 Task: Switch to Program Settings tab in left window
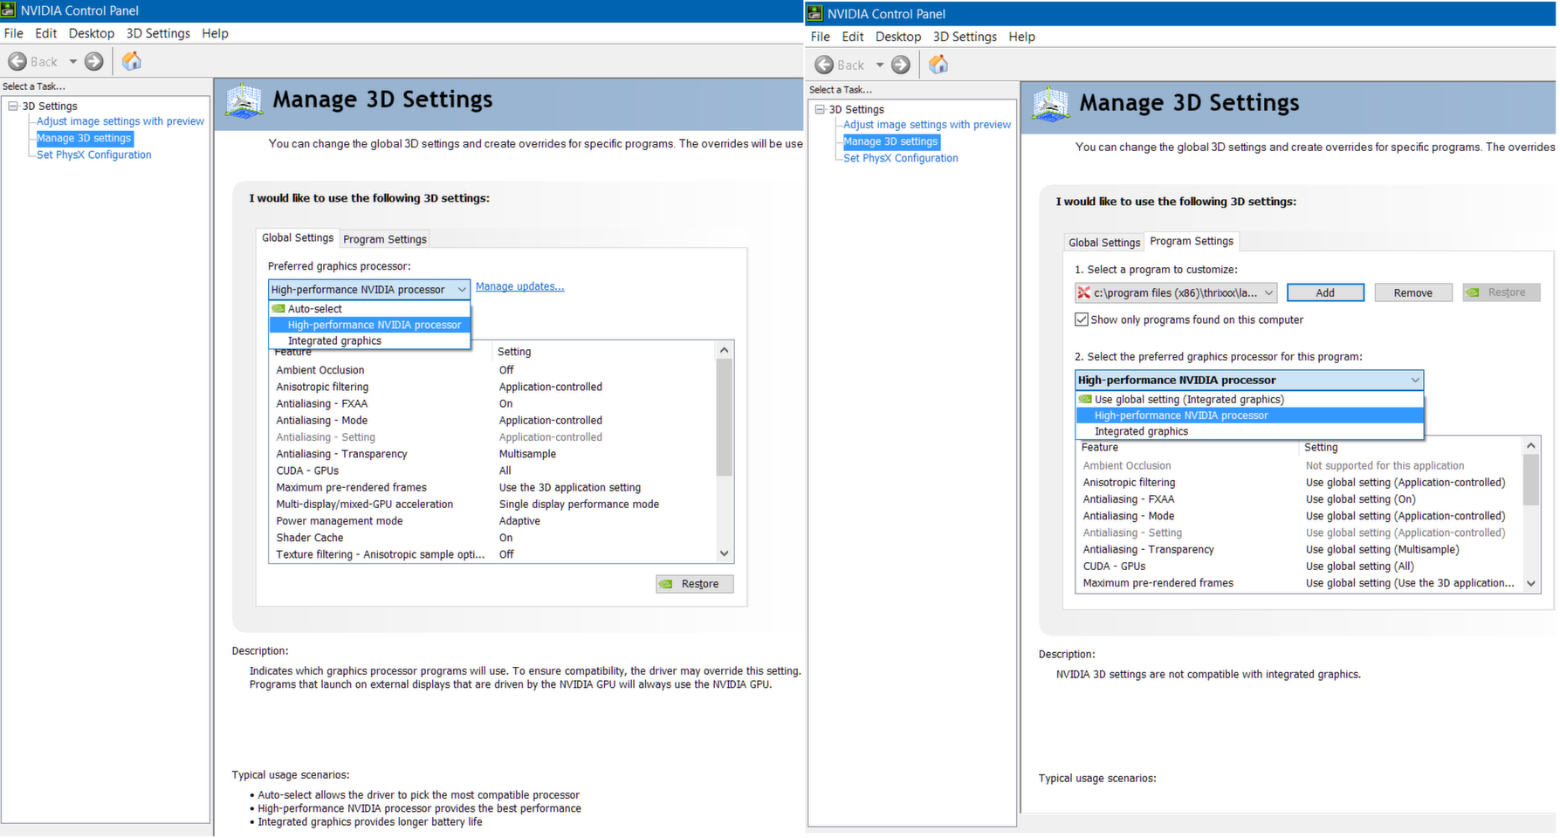385,239
